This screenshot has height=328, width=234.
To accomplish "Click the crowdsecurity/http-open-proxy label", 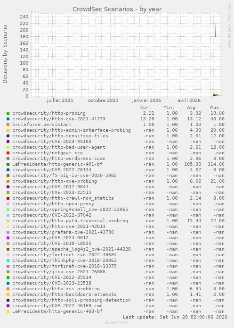I will coord(53,204).
